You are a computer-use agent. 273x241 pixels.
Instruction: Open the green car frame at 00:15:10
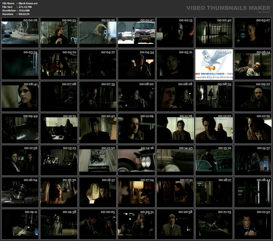coord(214,160)
